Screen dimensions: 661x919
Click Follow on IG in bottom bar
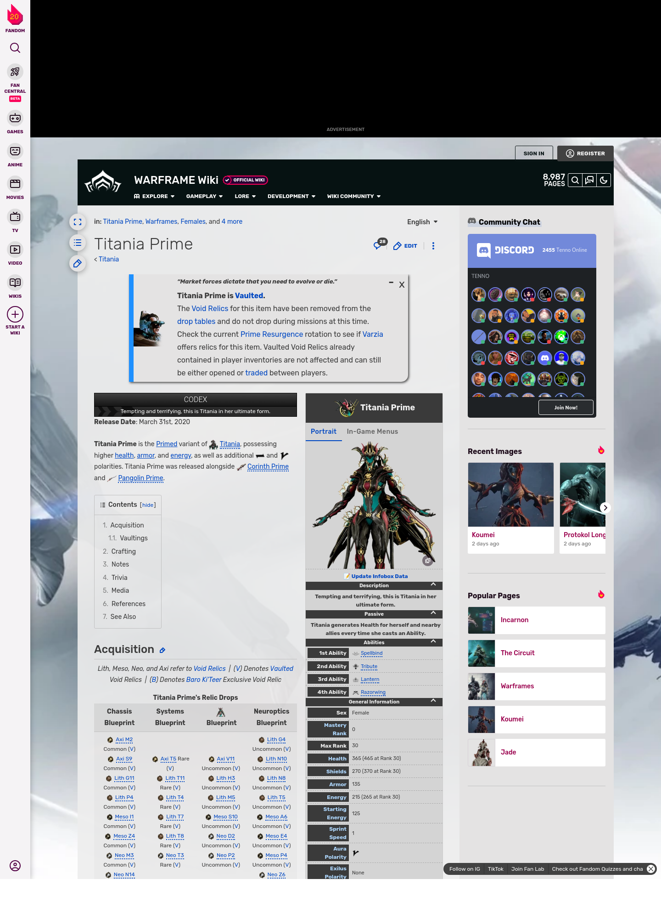[x=465, y=869]
